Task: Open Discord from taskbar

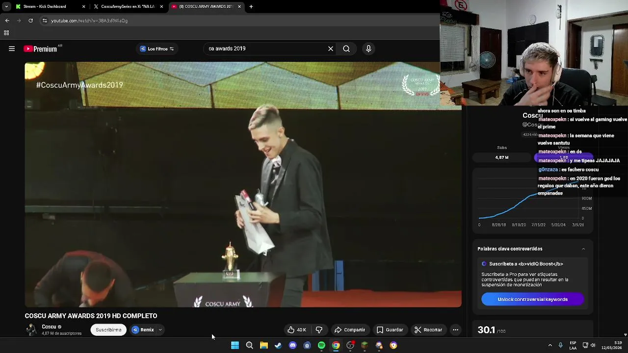Action: 293,346
